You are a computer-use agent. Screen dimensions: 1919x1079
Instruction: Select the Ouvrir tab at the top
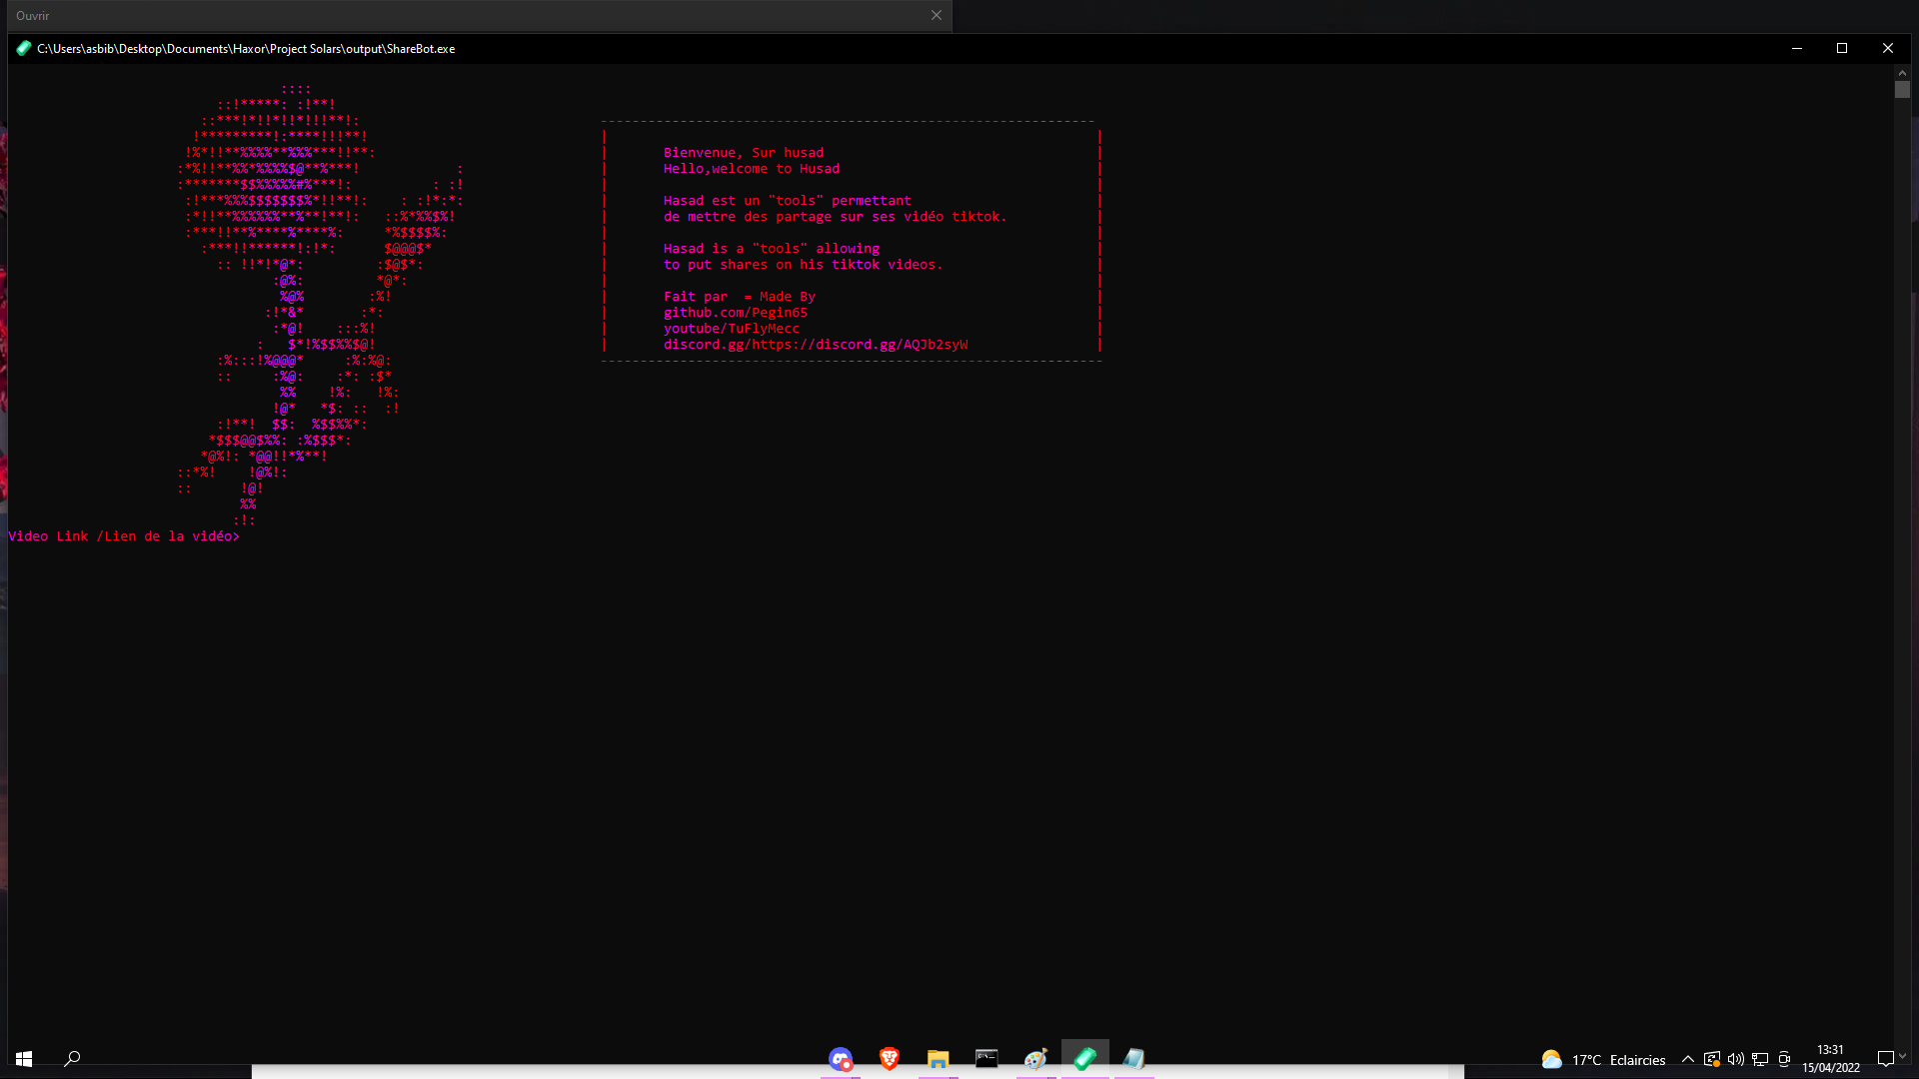(x=33, y=15)
